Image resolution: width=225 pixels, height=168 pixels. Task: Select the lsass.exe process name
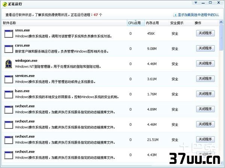22,91
